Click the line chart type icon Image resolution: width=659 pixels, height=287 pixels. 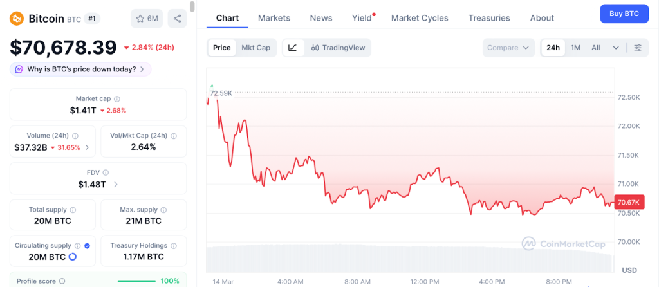point(293,48)
